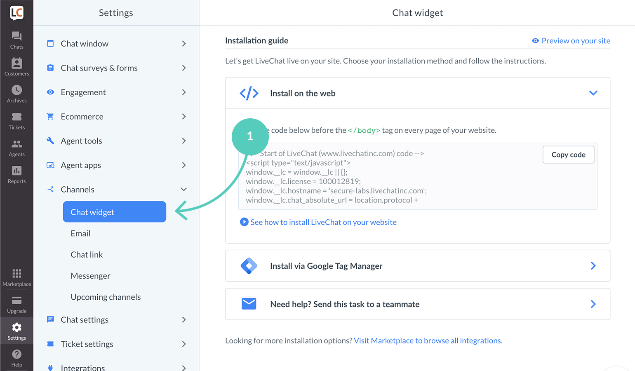
Task: Collapse the Install on the web panel
Action: coord(593,93)
